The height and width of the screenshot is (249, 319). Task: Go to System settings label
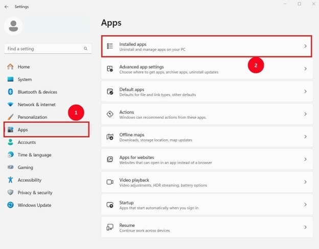pos(25,79)
